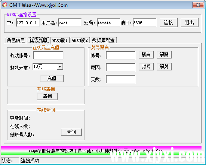Focus the IP address field
The image size is (206, 165).
coord(28,23)
